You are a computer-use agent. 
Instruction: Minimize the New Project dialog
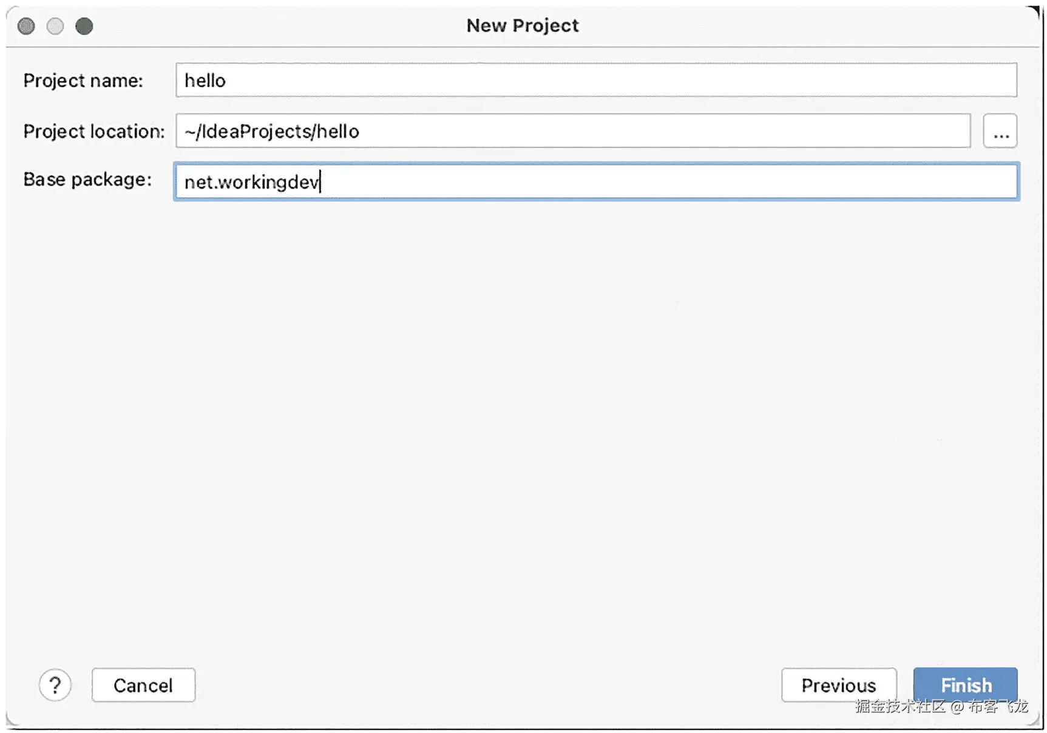pyautogui.click(x=55, y=26)
